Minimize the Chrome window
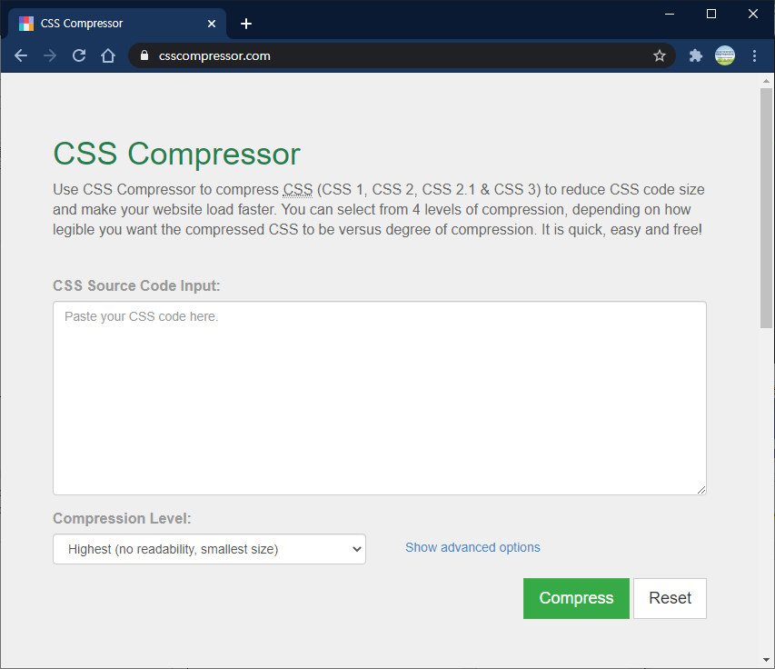775x669 pixels. pos(670,14)
